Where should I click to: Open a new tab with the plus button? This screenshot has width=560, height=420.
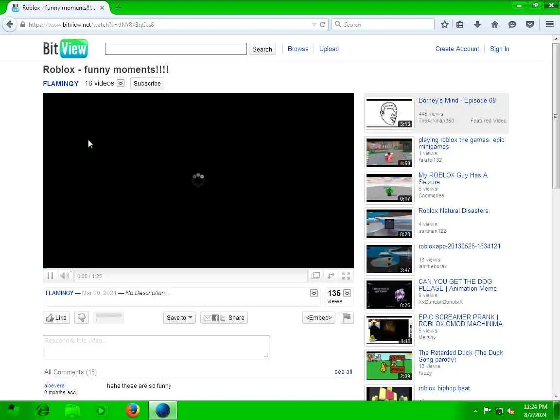[118, 7]
